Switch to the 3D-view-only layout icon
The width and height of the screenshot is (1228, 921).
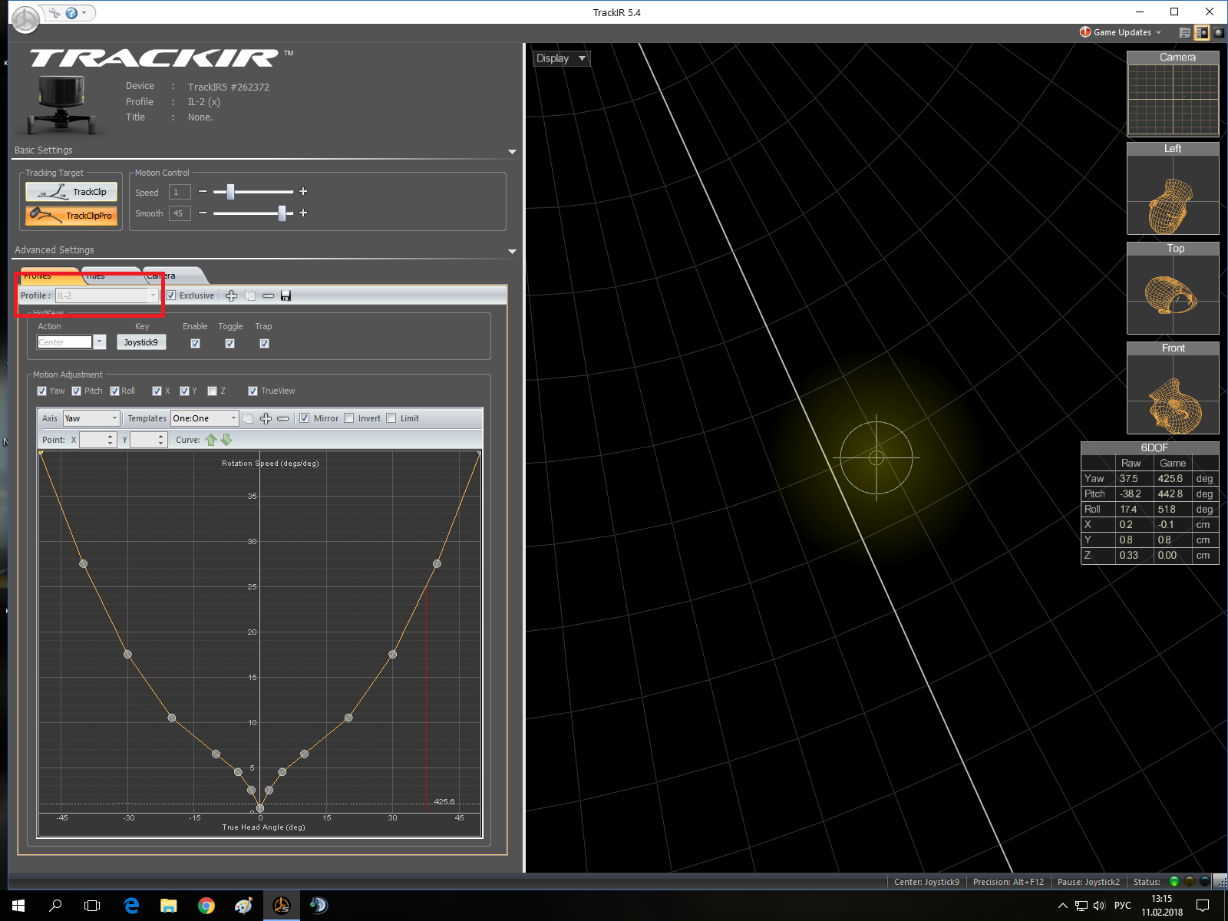1219,33
